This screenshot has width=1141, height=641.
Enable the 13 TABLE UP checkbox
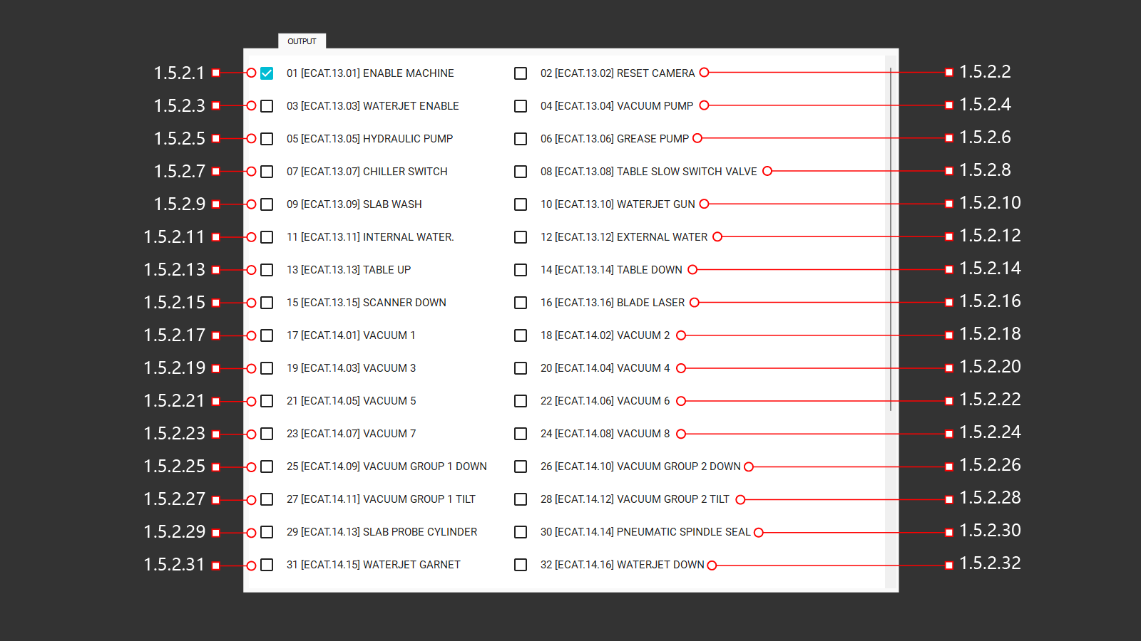267,270
